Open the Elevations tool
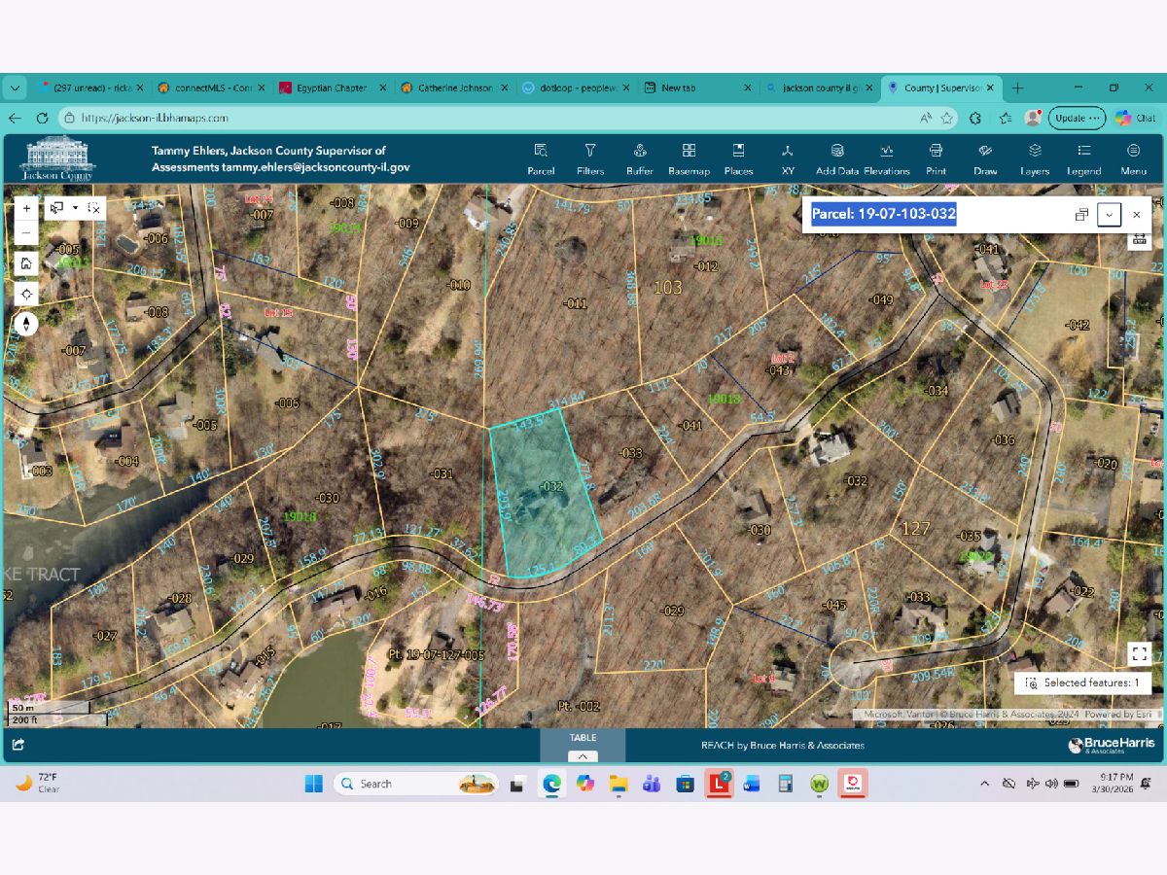Viewport: 1167px width, 875px height. (886, 158)
